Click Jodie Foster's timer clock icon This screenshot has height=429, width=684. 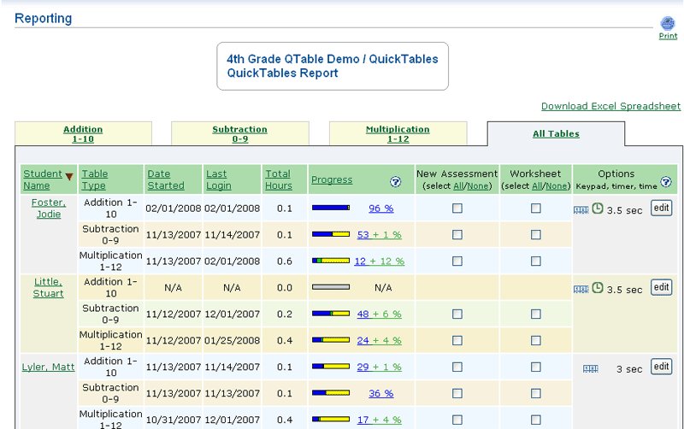tap(598, 209)
